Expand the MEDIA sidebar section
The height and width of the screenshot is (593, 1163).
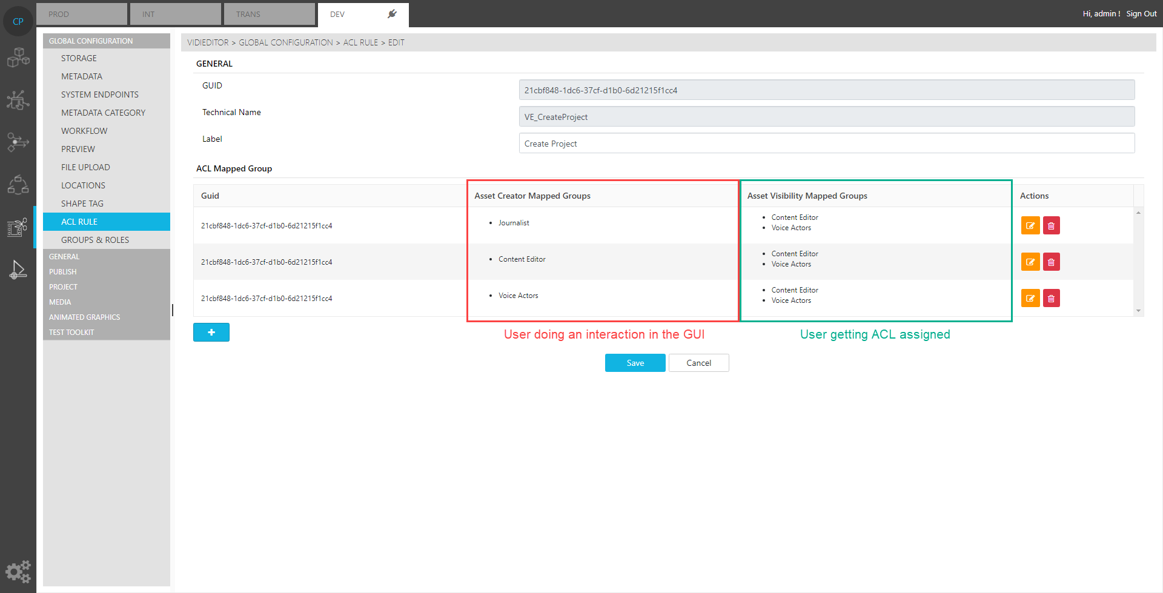point(60,302)
